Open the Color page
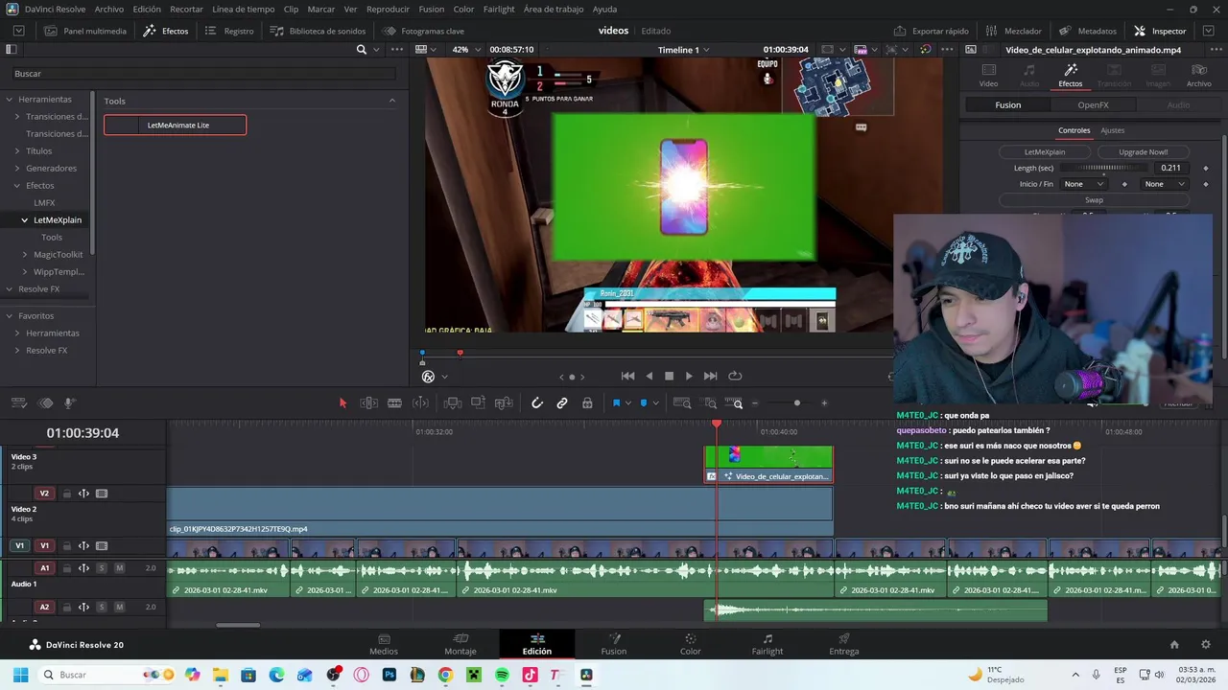 tap(691, 644)
